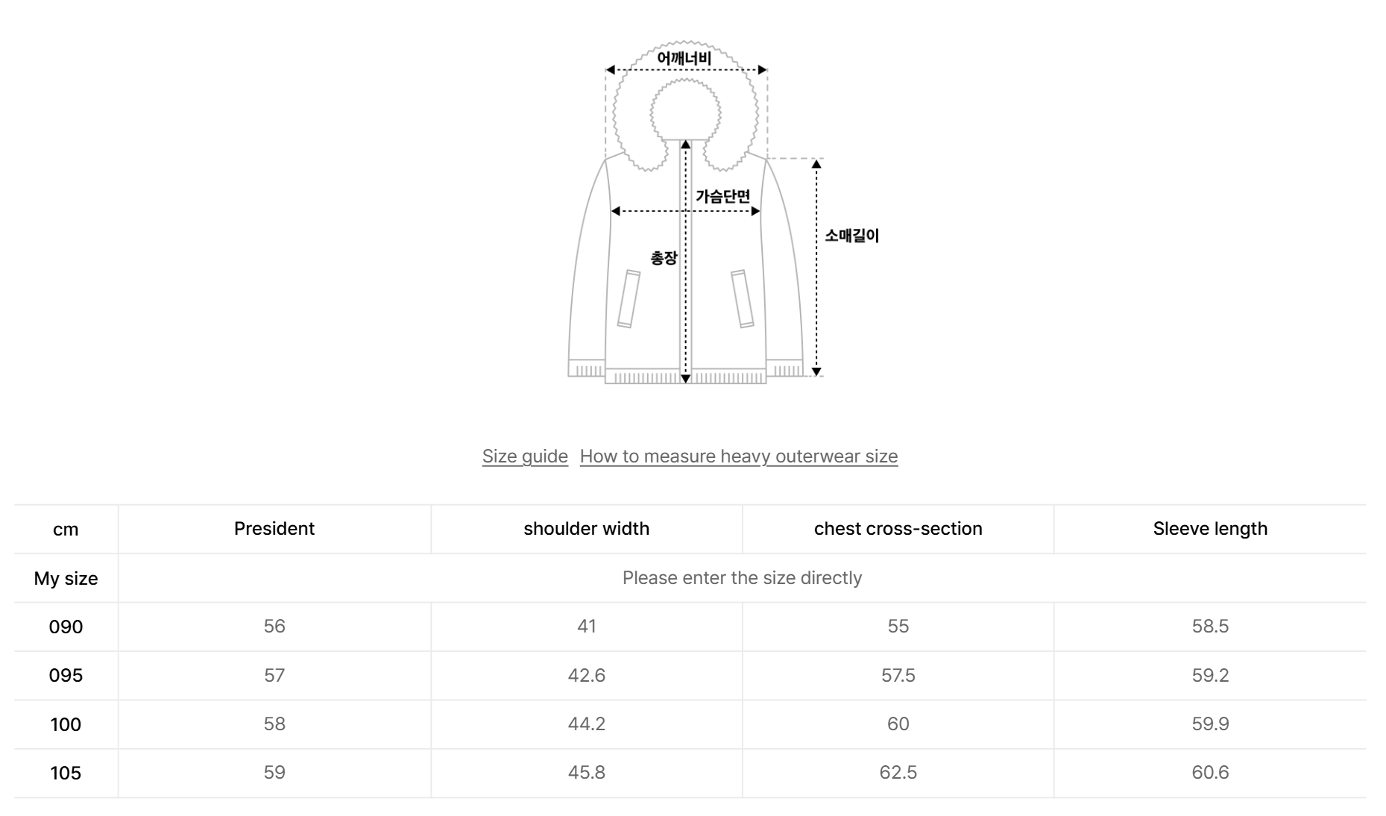
Task: Click the 가슴단면 chest label on diagram
Action: 722,196
